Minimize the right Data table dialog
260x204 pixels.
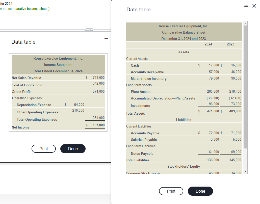pyautogui.click(x=246, y=6)
